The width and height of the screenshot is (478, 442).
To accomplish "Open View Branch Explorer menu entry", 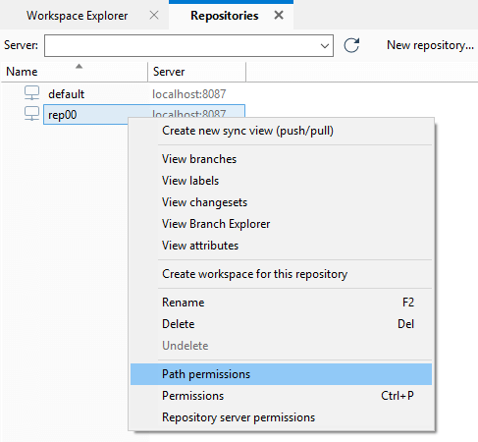I will [281, 224].
